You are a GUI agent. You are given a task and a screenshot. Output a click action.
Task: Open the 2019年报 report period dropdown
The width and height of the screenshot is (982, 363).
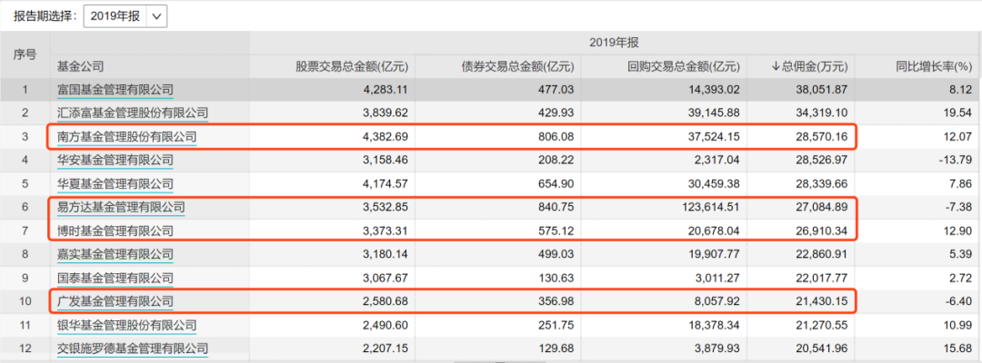tap(125, 17)
